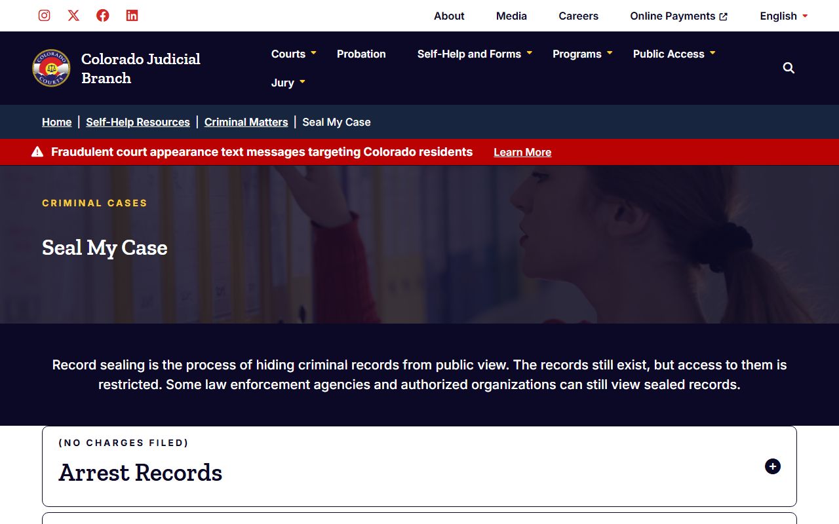Screen dimensions: 839x524
Task: Expand the Programs menu
Action: pos(583,54)
